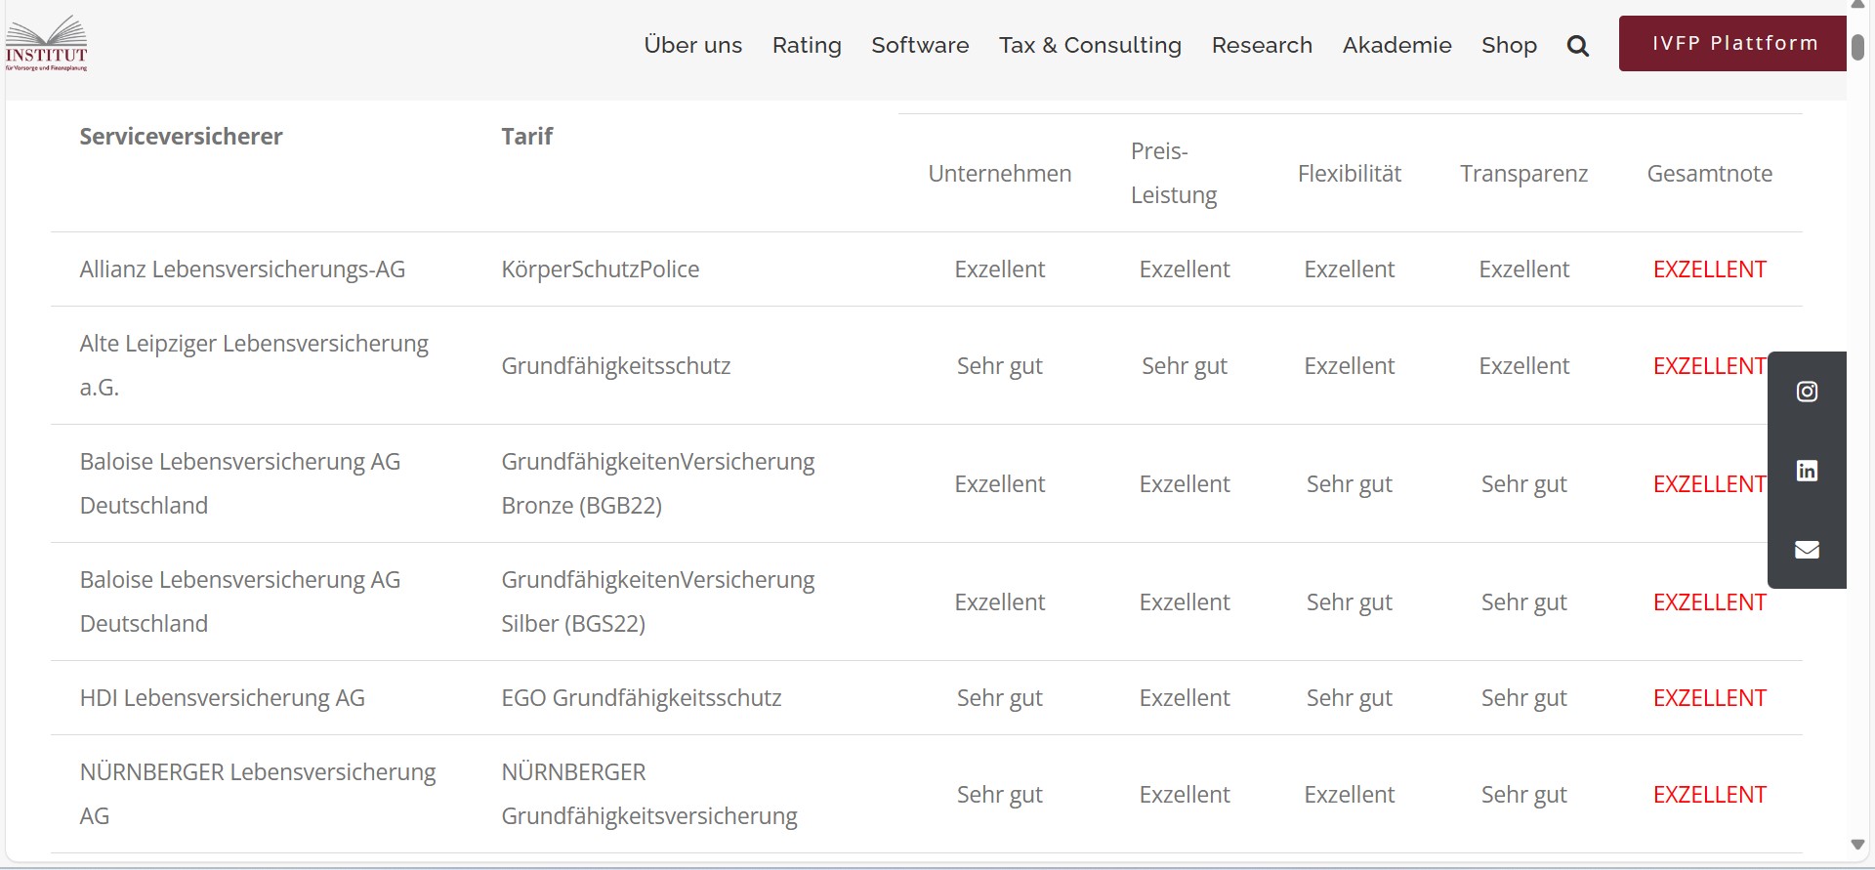Click the Transparenz column header
Viewport: 1875px width, 870px height.
(x=1523, y=173)
